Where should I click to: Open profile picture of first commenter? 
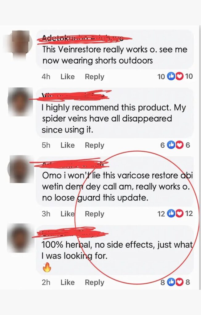(x=20, y=45)
